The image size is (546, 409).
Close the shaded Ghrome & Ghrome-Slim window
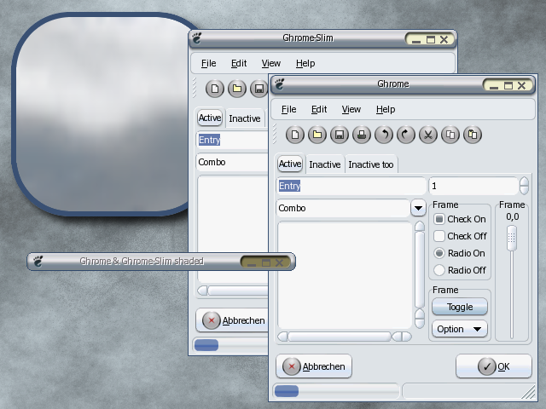279,262
